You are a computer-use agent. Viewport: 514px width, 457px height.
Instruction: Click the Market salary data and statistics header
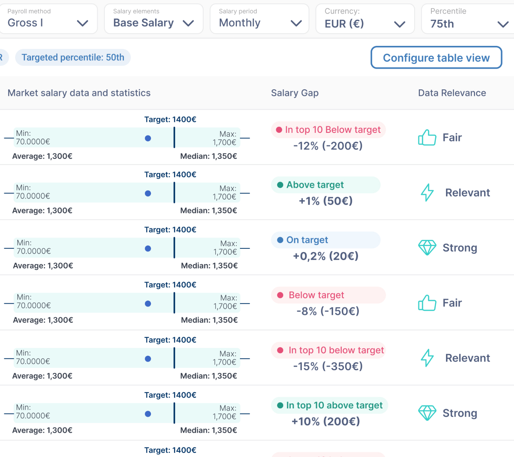tap(79, 93)
